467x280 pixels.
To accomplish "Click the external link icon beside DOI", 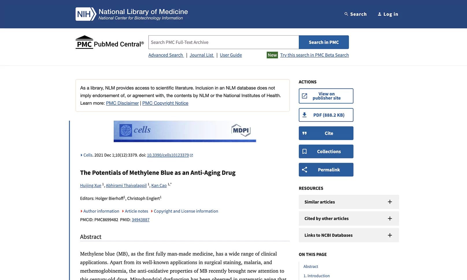I will point(191,155).
